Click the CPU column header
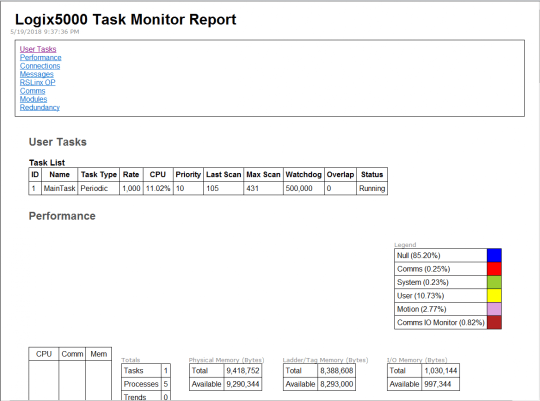This screenshot has width=540, height=401. click(x=157, y=174)
